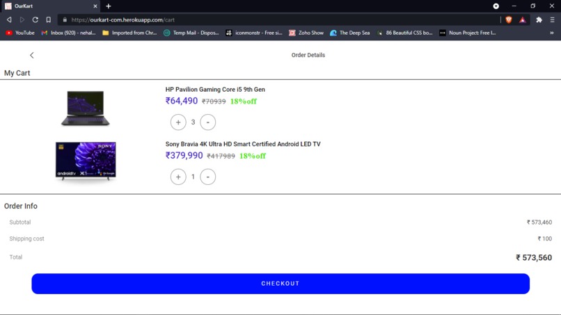Open the browser hamburger menu
The image size is (561, 315).
pyautogui.click(x=553, y=19)
